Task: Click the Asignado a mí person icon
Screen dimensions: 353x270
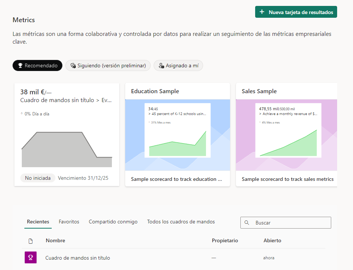Action: (x=161, y=66)
